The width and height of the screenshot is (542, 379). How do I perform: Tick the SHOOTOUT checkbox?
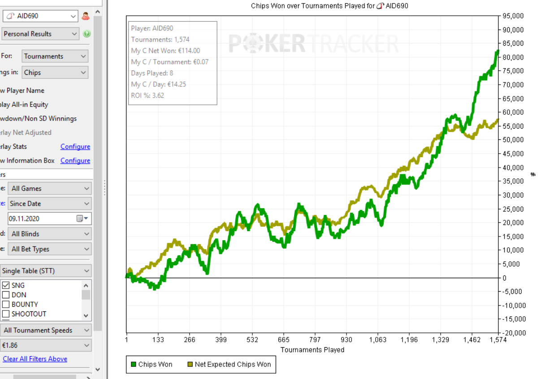point(6,314)
